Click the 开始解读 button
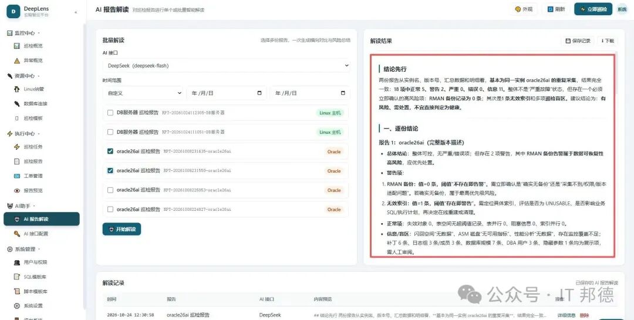Image resolution: width=634 pixels, height=320 pixels. [x=122, y=230]
